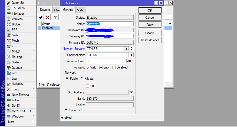This screenshot has height=127, width=237.
Task: Select the General tab
Action: (68, 10)
